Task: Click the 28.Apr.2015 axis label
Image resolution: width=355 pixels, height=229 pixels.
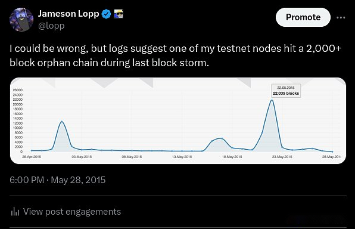Action: point(32,157)
